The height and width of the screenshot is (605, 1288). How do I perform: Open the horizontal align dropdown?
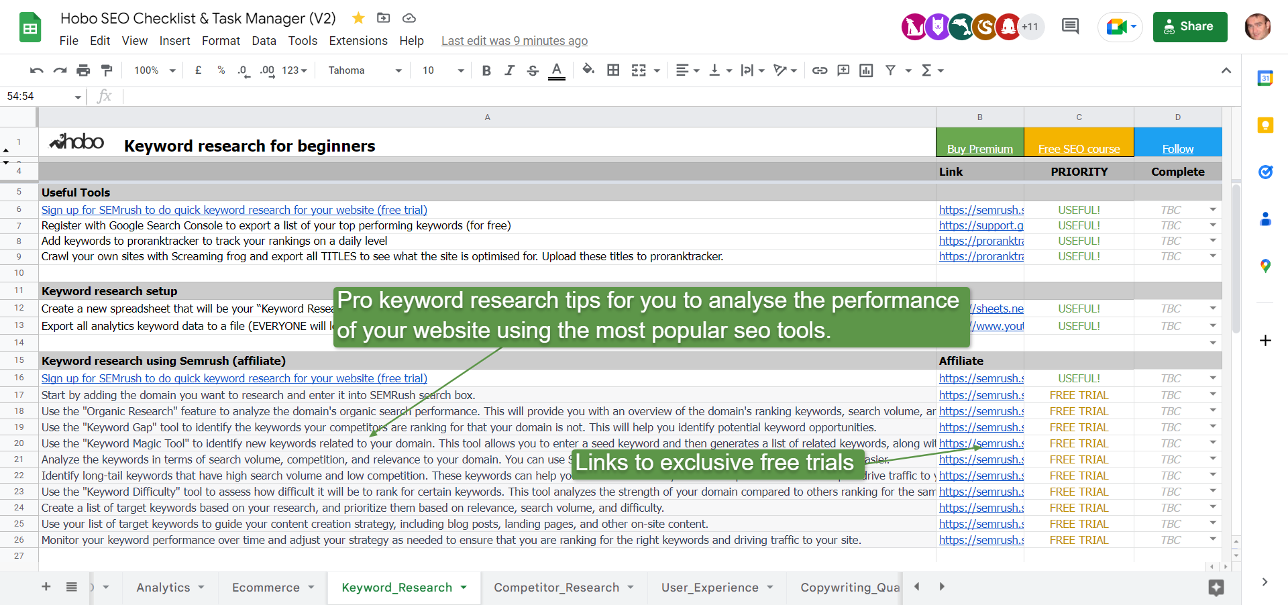point(688,70)
